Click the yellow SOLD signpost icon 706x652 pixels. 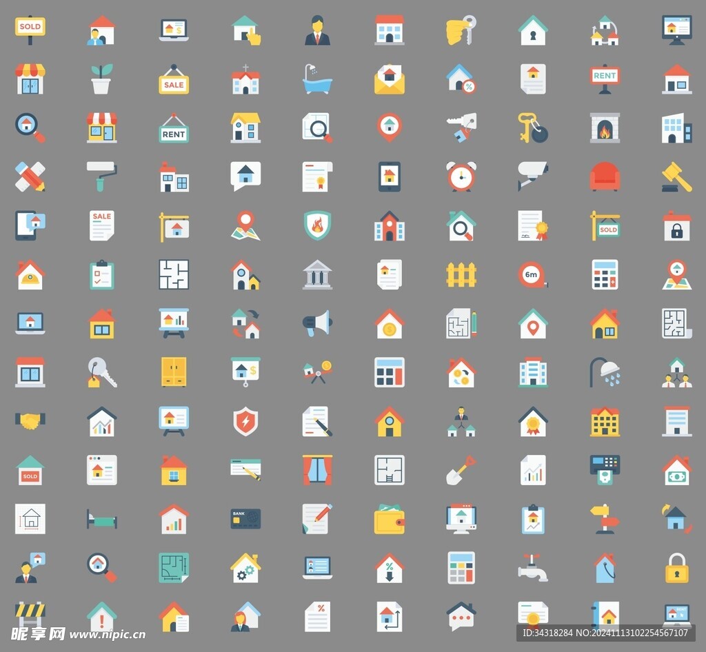(x=30, y=30)
